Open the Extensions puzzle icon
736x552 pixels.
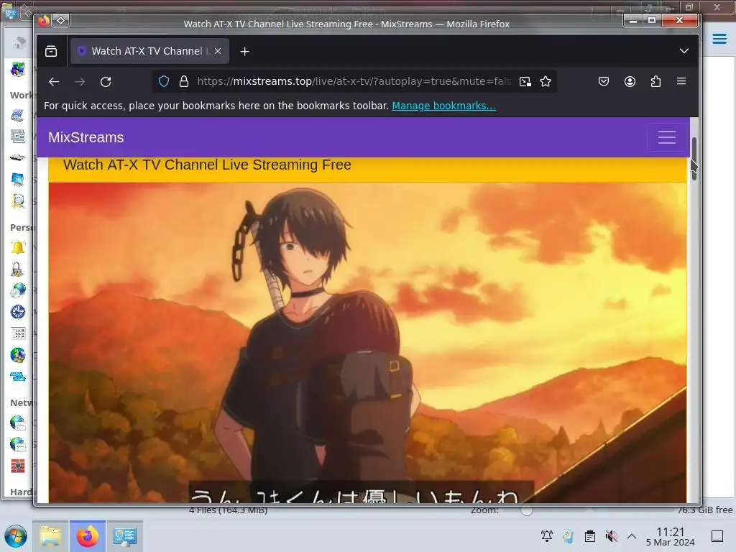(x=655, y=82)
